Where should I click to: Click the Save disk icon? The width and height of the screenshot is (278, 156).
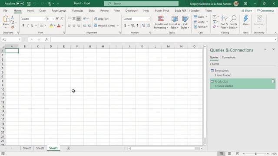point(29,3)
